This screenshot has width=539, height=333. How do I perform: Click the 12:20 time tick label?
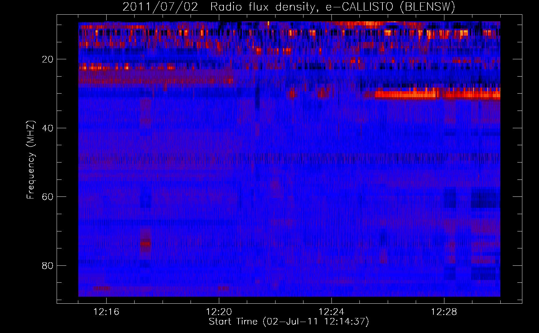[x=219, y=312]
